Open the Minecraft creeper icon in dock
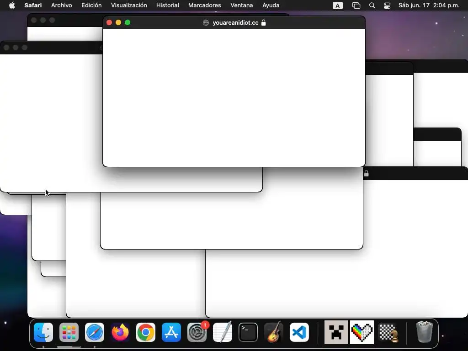This screenshot has width=468, height=351. pyautogui.click(x=336, y=332)
